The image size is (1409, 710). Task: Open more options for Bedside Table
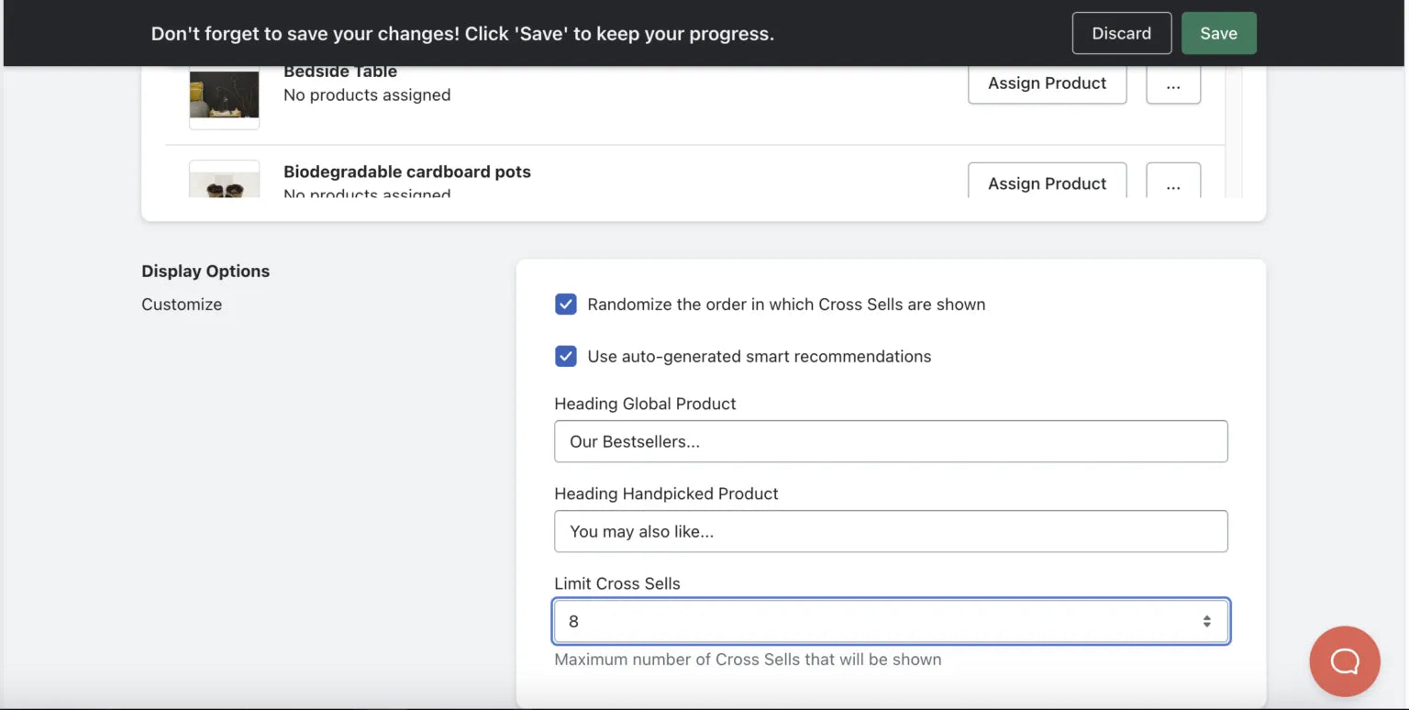(x=1173, y=84)
